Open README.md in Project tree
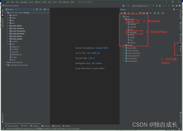This screenshot has height=131, width=183. [x=16, y=55]
